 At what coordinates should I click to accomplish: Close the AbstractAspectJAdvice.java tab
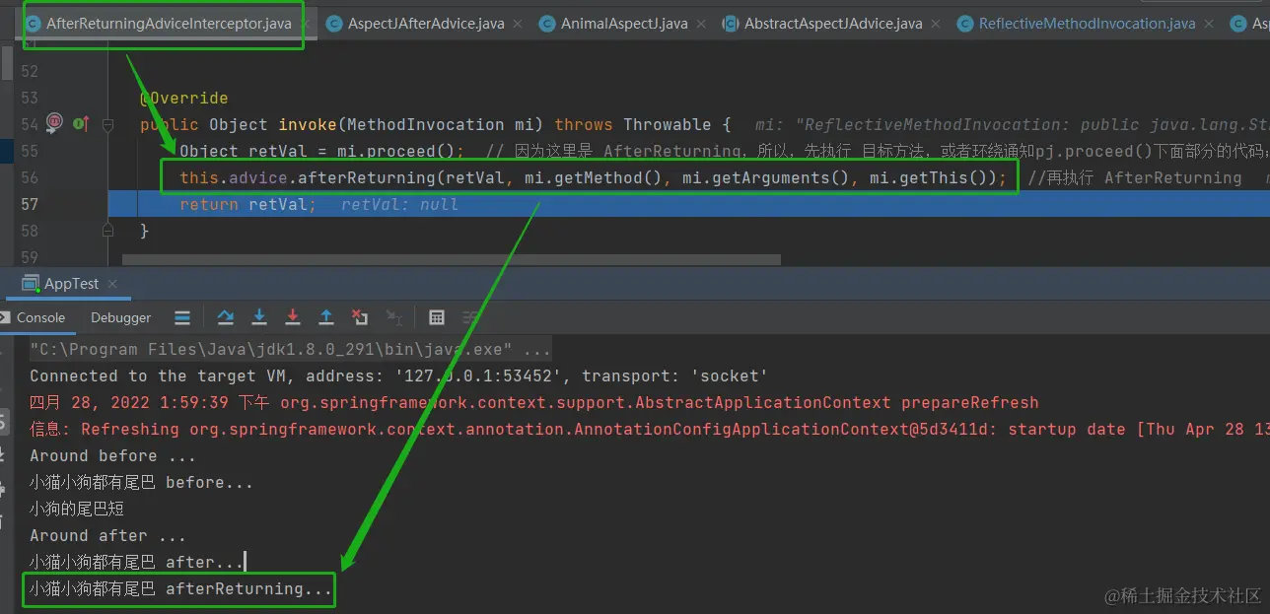pos(938,24)
